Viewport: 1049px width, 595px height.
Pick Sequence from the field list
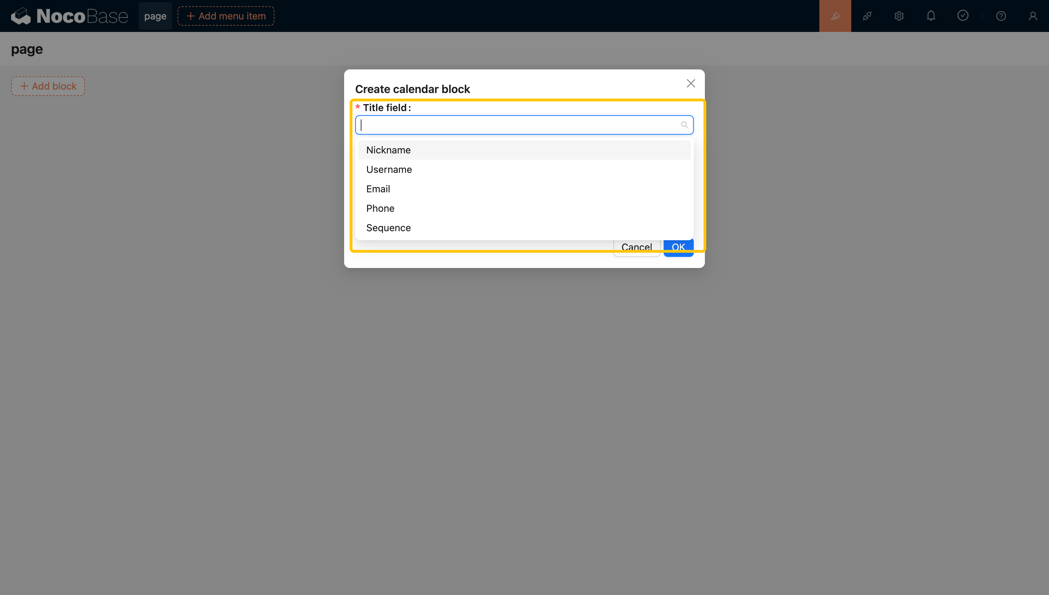point(388,228)
